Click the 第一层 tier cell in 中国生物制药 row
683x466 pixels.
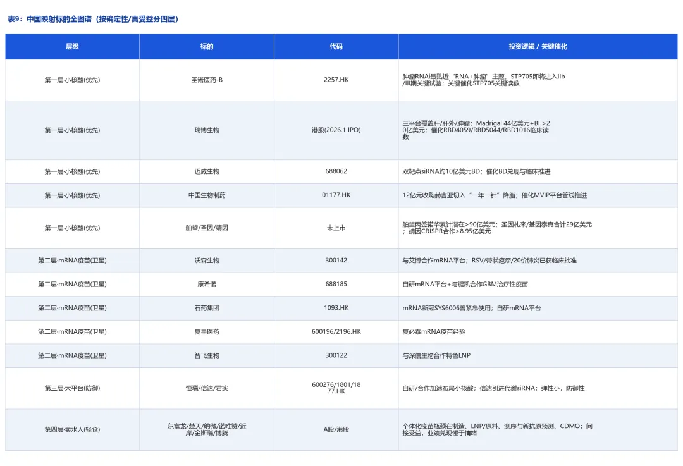(72, 195)
